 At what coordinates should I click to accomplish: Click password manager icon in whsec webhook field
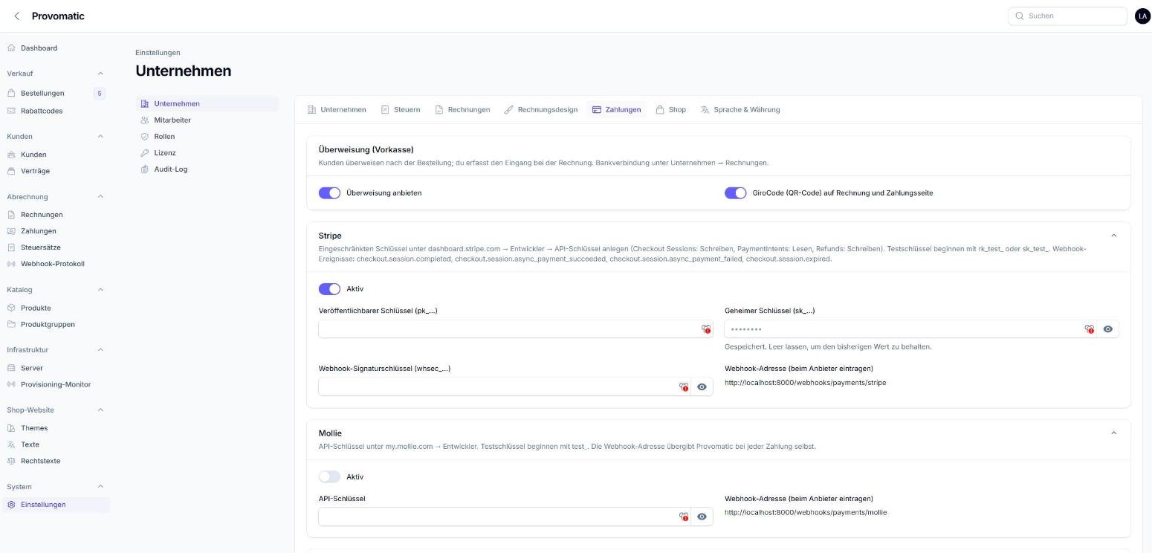684,387
